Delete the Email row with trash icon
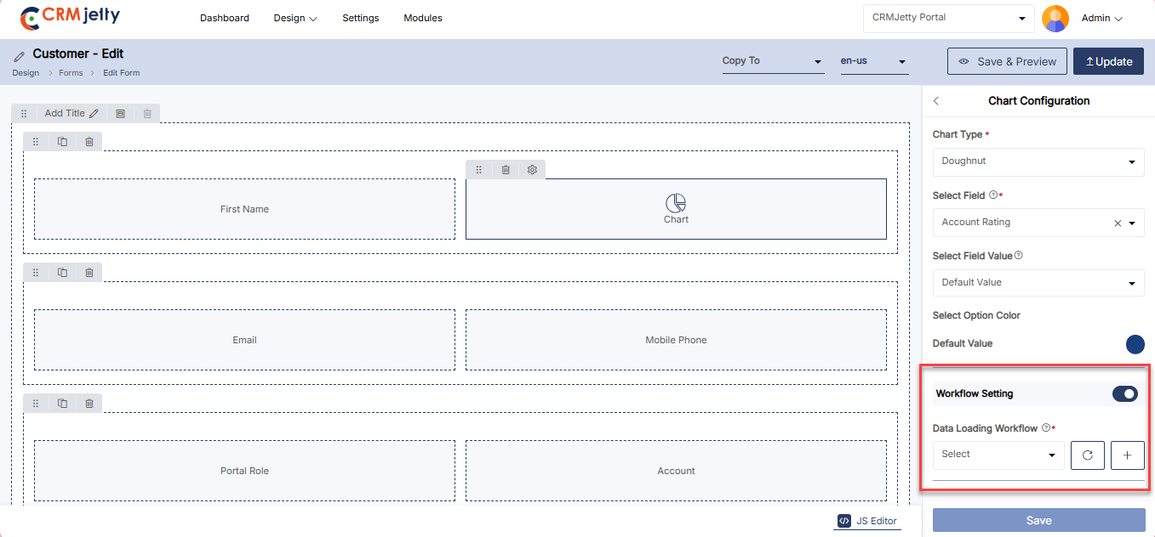Image resolution: width=1155 pixels, height=537 pixels. 89,273
